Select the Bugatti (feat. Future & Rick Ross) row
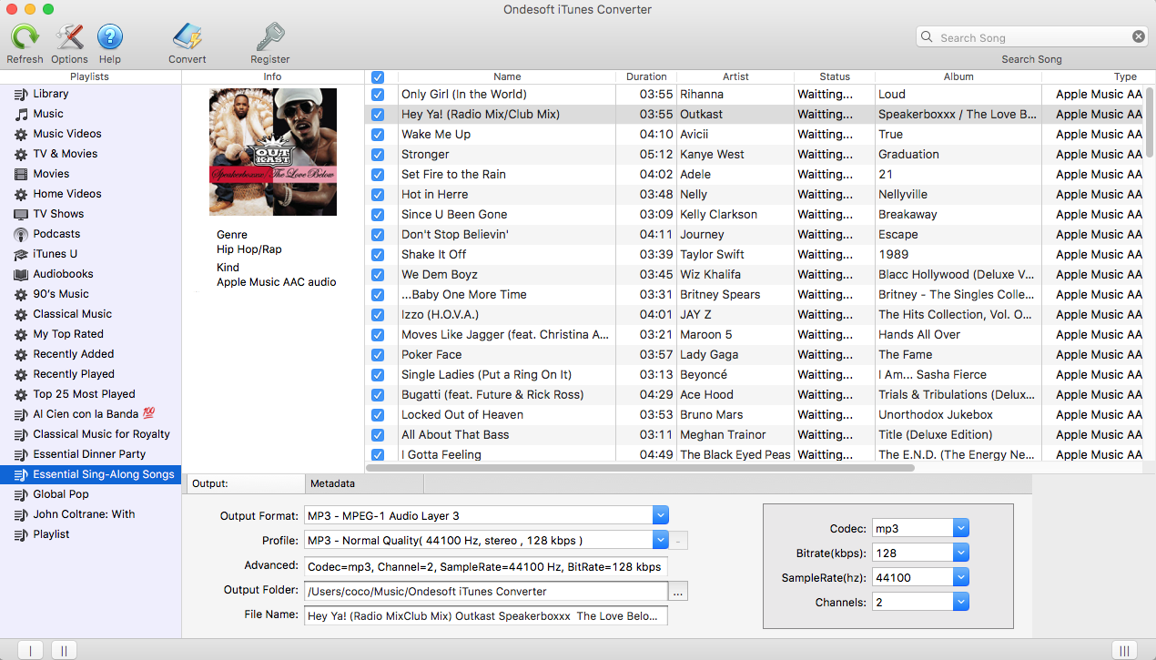 [x=755, y=394]
